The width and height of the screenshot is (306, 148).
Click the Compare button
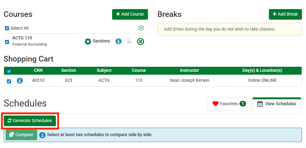click(21, 135)
